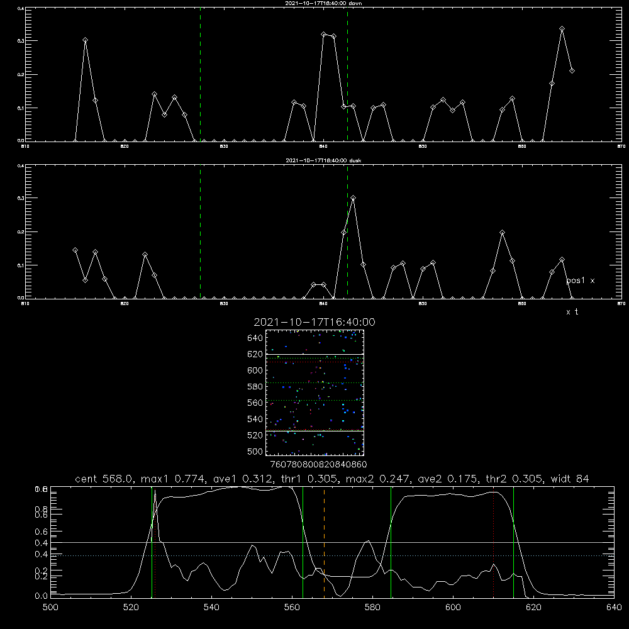629x629 pixels.
Task: Click the '520' x-axis label of the bottom plot
Action: pyautogui.click(x=131, y=607)
